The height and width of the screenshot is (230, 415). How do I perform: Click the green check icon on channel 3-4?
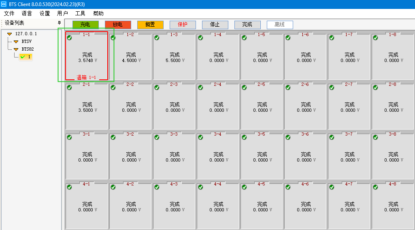tap(201, 137)
